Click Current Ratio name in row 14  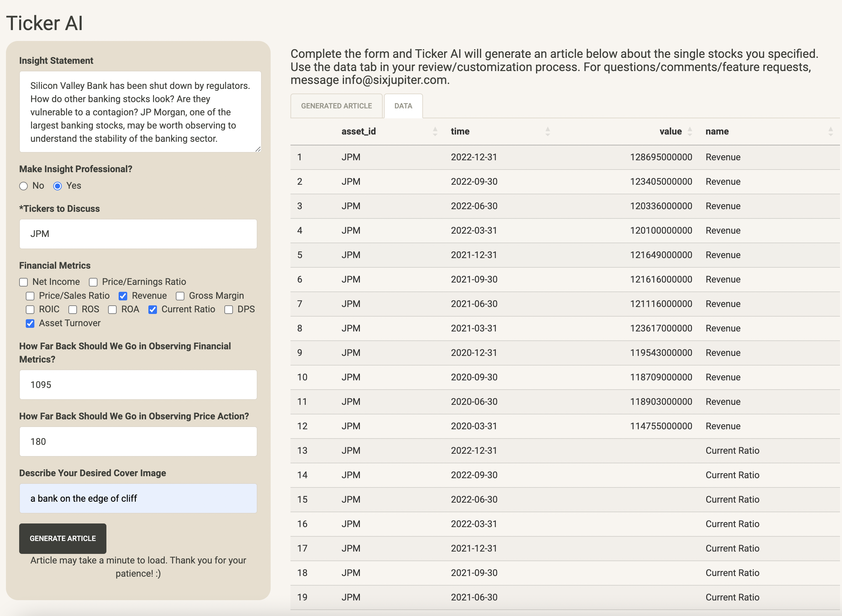coord(732,475)
